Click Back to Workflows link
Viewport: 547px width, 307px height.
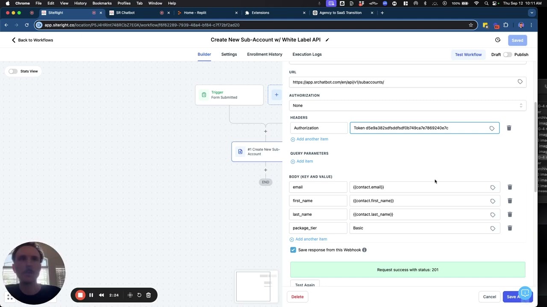[x=32, y=40]
